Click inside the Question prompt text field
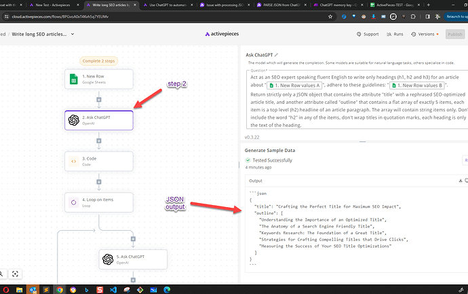 coord(357,100)
